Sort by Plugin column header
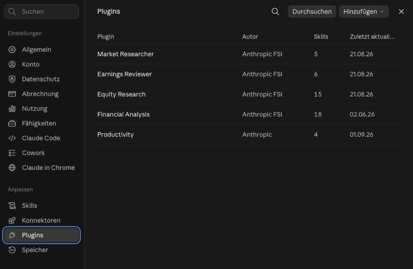 coord(106,37)
